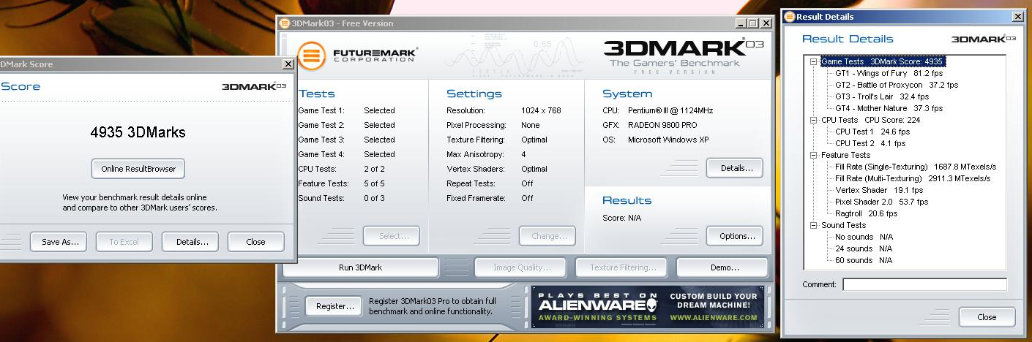Click the 3DMark03 title bar app icon
1032x342 pixels.
point(285,23)
